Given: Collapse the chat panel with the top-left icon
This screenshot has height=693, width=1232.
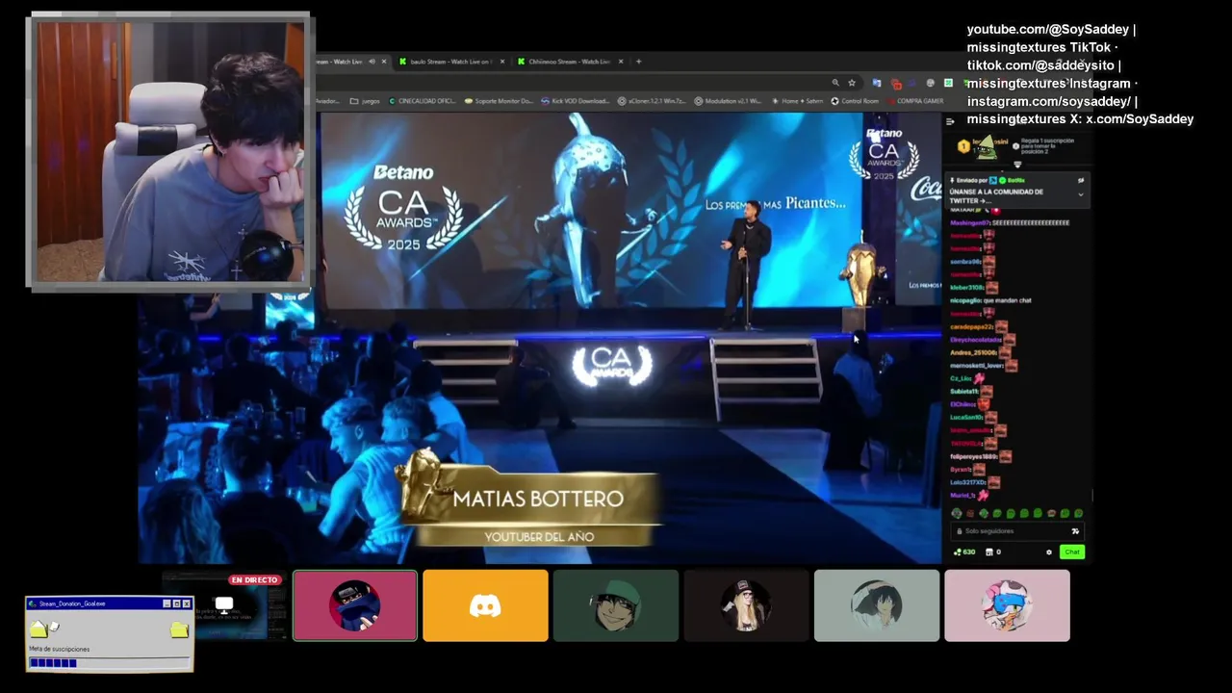Looking at the screenshot, I should [950, 121].
